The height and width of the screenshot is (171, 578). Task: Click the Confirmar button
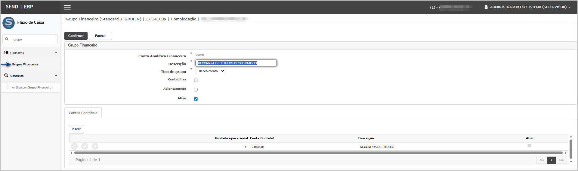tap(76, 36)
